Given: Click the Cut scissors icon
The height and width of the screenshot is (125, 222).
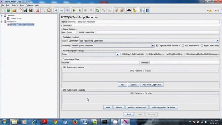Looking at the screenshot, I should pyautogui.click(x=38, y=10).
